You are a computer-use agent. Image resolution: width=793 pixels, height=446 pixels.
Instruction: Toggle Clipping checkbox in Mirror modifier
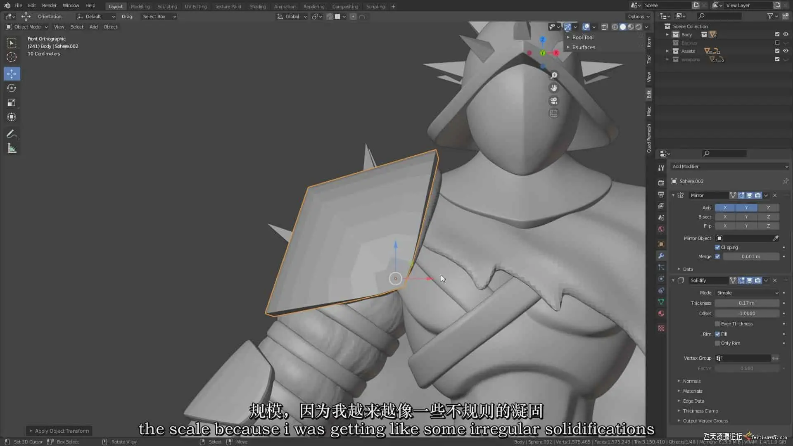(717, 247)
